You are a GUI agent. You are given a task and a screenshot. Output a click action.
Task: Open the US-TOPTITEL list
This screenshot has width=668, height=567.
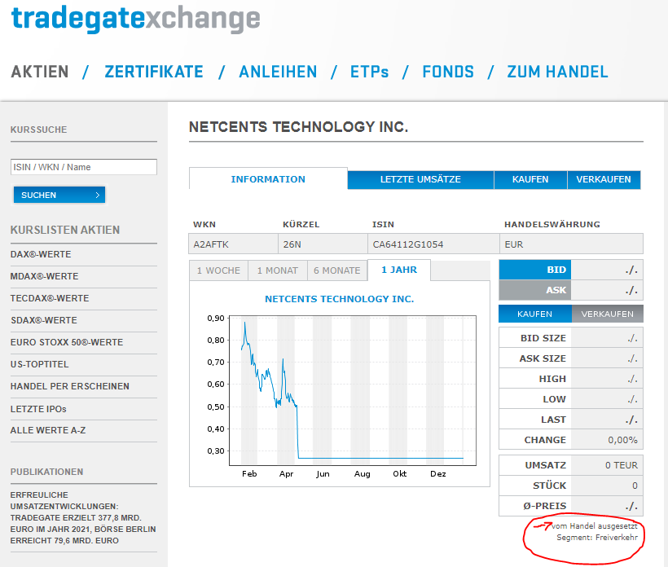[x=40, y=364]
